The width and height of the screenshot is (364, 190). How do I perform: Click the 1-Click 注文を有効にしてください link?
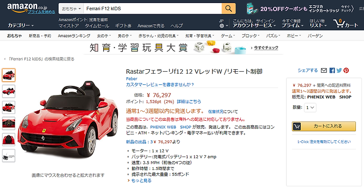324,142
